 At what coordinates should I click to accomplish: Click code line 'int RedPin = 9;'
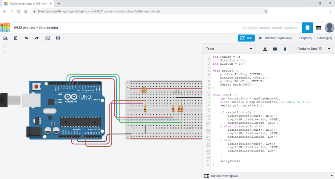[226, 57]
